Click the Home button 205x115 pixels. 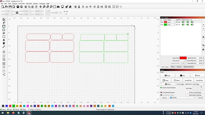coord(168,84)
